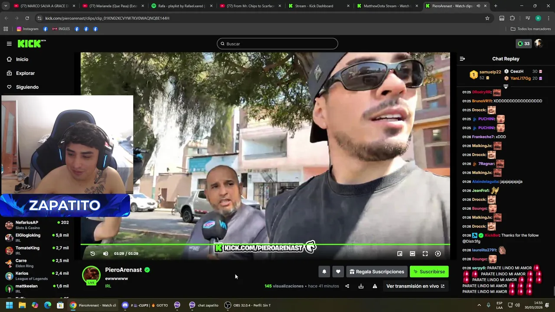555x312 pixels.
Task: Mute the clip volume
Action: tap(105, 253)
